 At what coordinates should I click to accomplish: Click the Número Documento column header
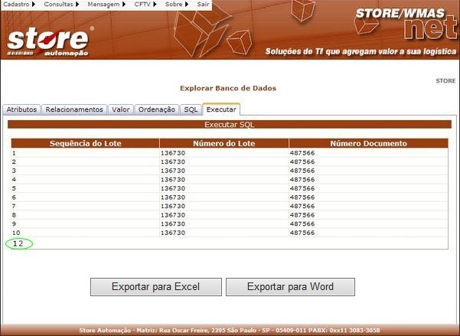(x=368, y=143)
